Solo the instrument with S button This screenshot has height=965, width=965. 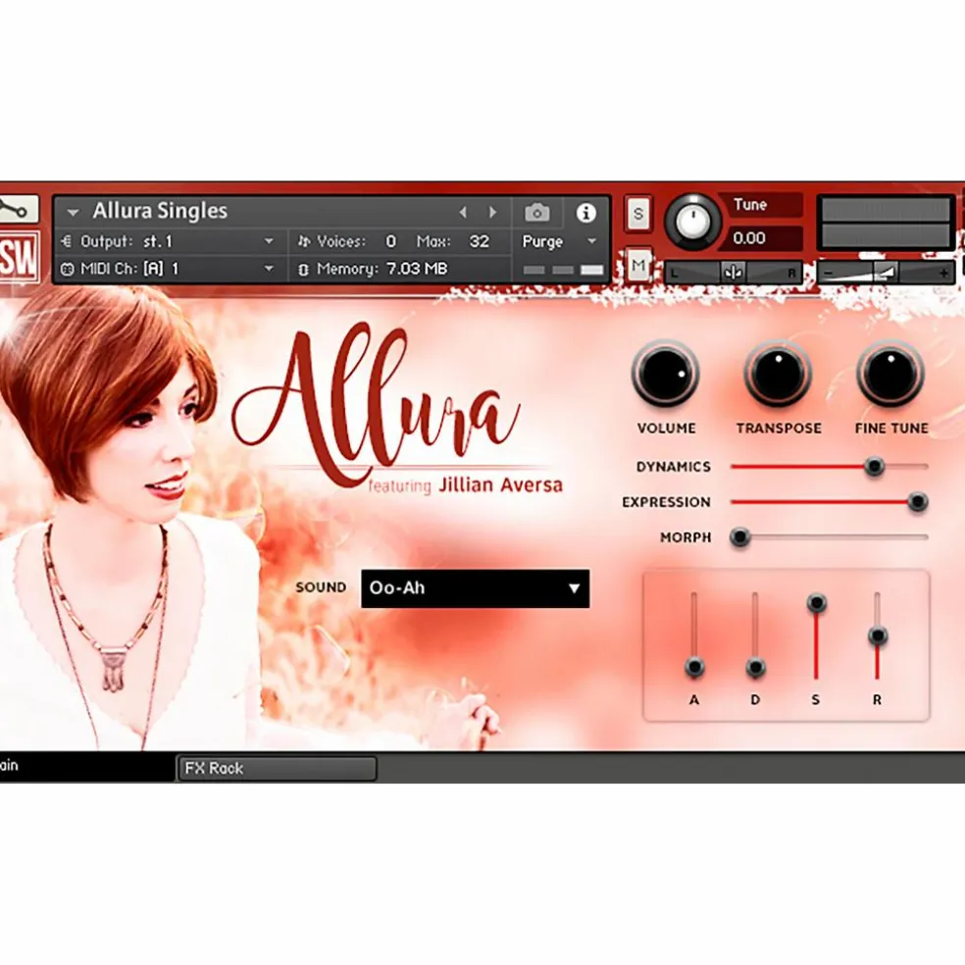pos(638,214)
